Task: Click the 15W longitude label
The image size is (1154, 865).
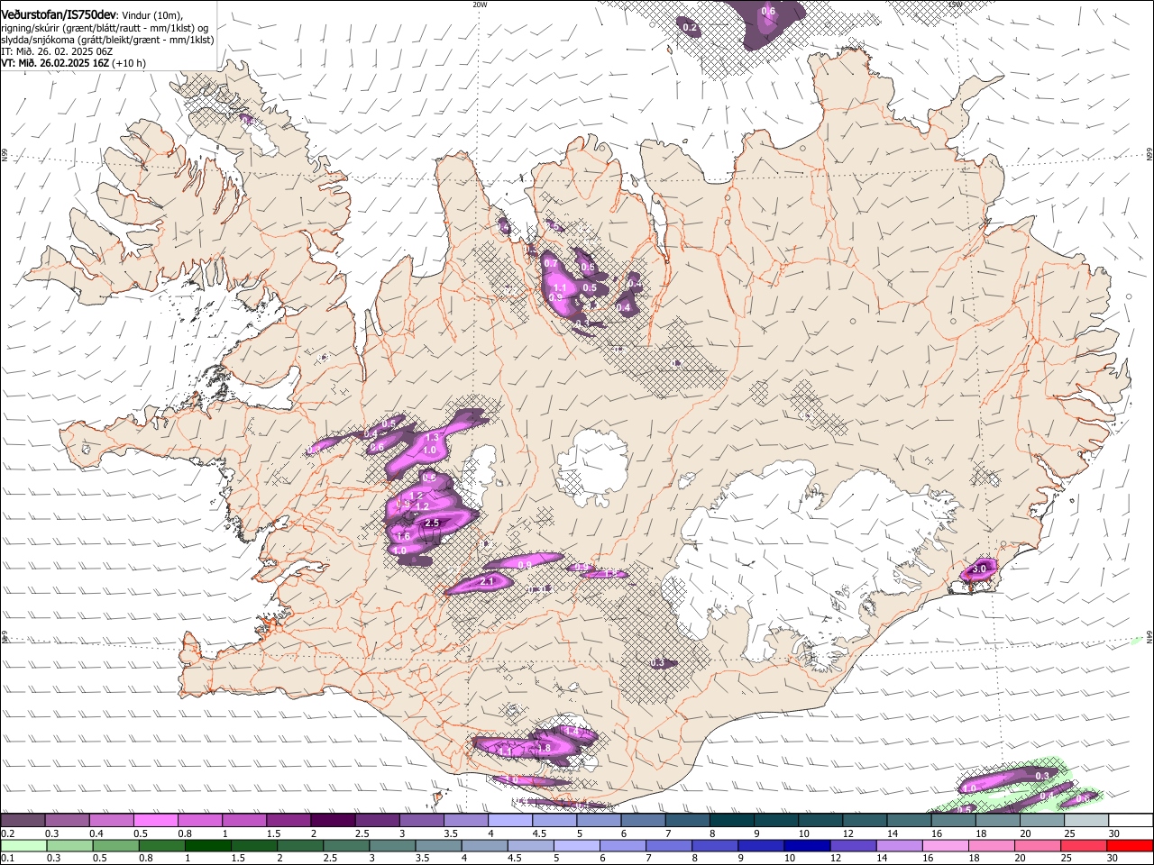Action: tap(955, 5)
